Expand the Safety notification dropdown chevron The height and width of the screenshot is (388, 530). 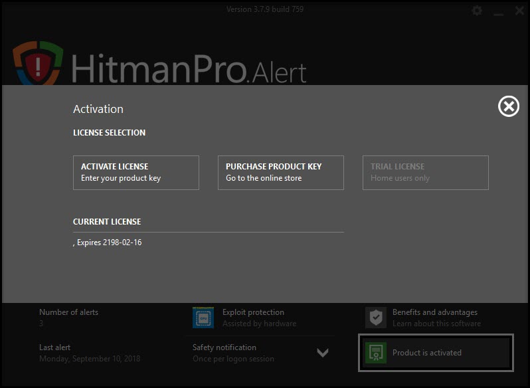point(323,353)
